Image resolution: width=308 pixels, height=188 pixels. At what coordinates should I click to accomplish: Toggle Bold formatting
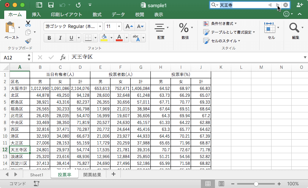pos(49,38)
